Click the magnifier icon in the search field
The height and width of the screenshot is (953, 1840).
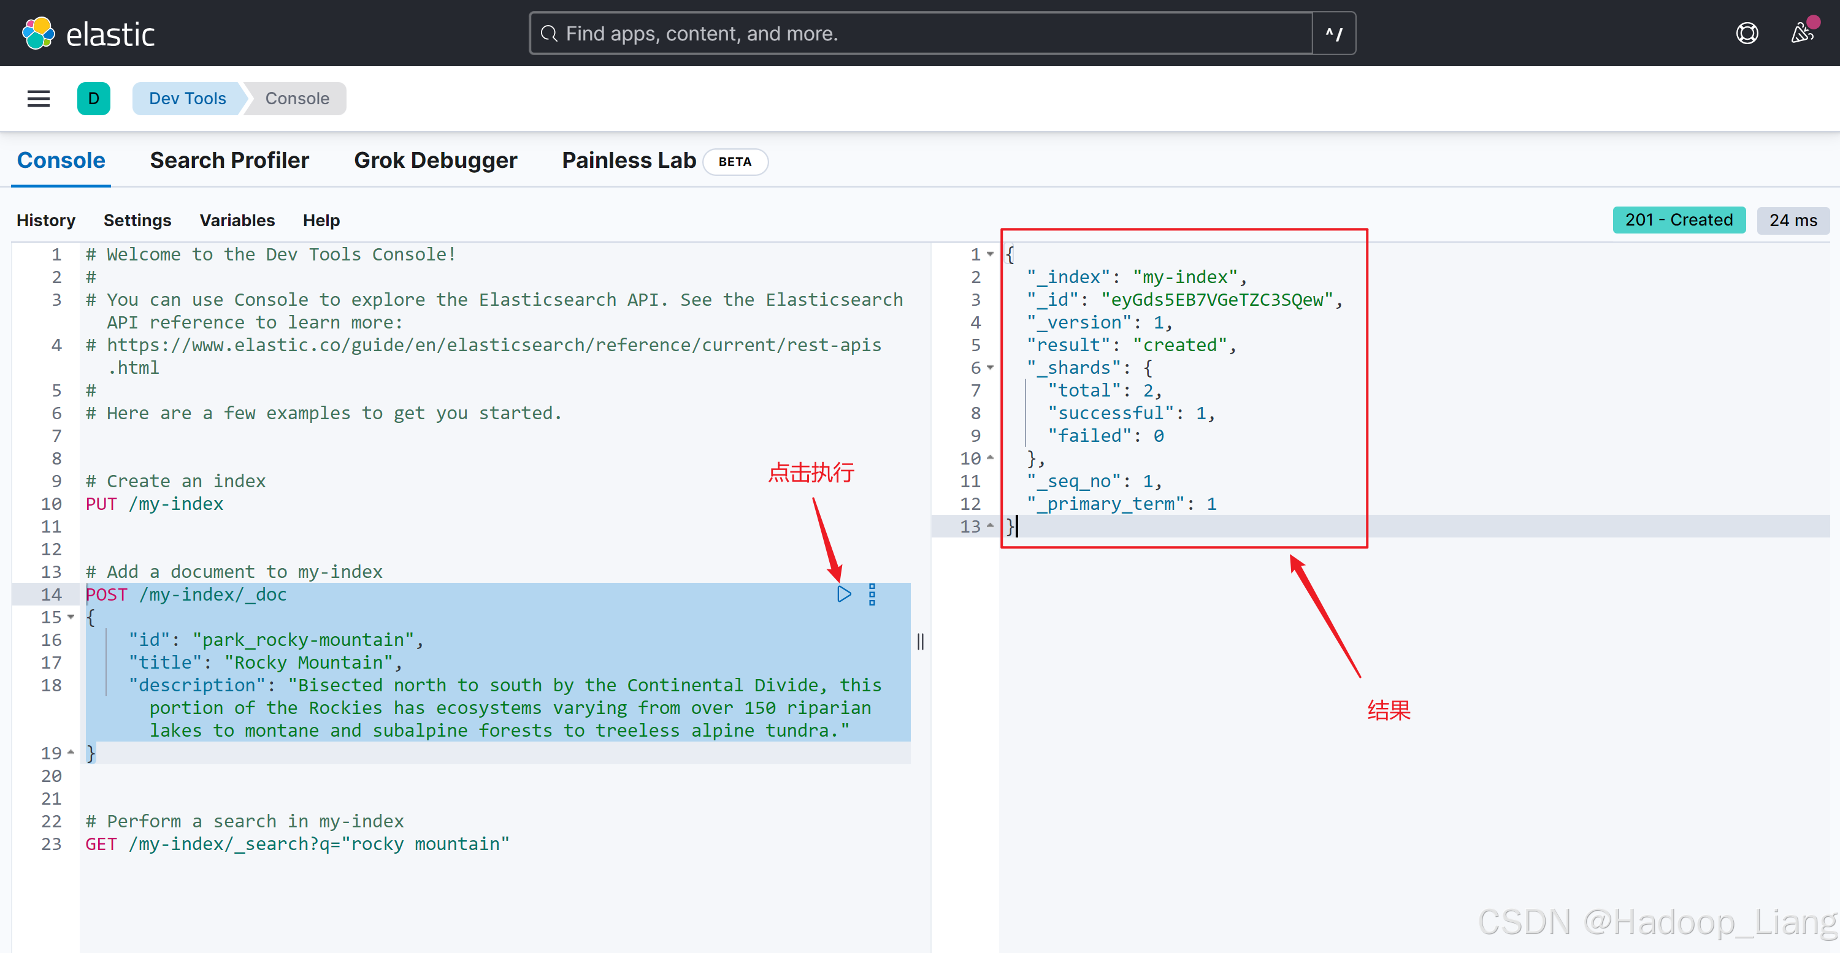coord(548,34)
